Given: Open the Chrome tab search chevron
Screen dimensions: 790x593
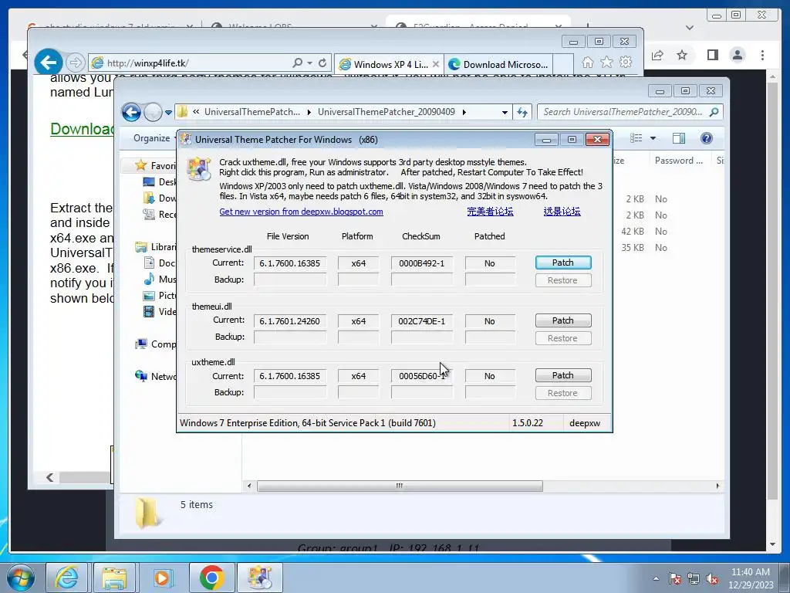Looking at the screenshot, I should (690, 28).
